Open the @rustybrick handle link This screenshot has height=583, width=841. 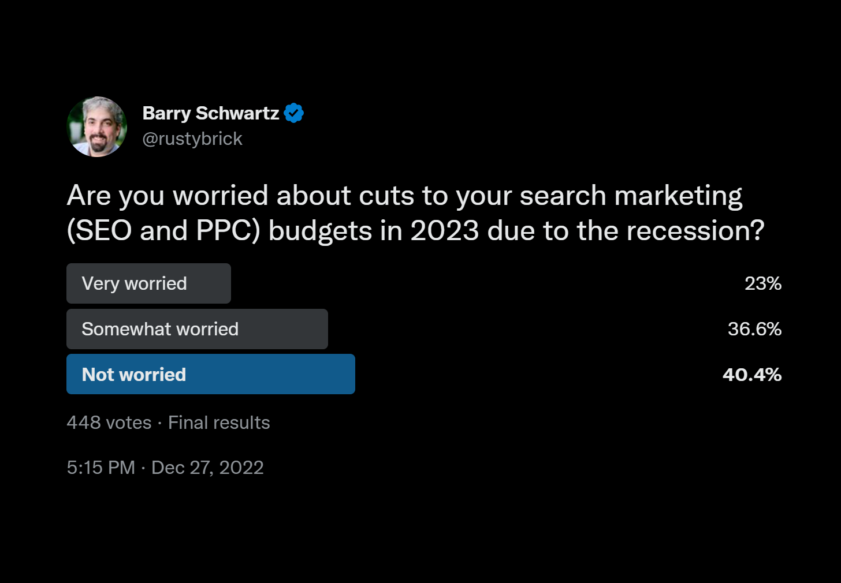(192, 139)
